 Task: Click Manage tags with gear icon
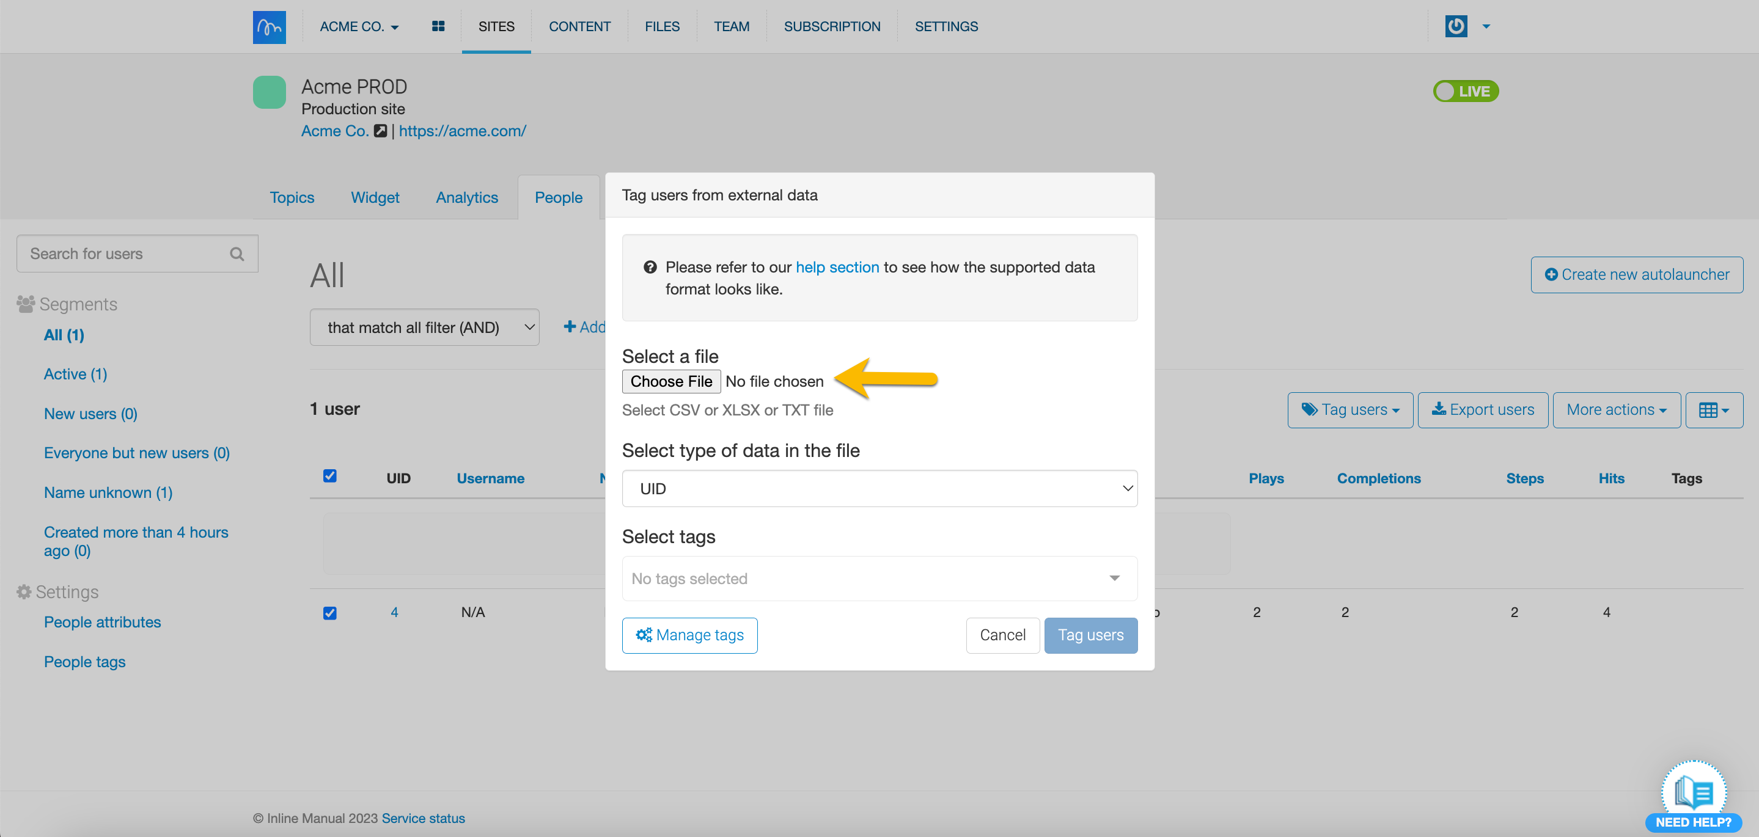click(689, 635)
